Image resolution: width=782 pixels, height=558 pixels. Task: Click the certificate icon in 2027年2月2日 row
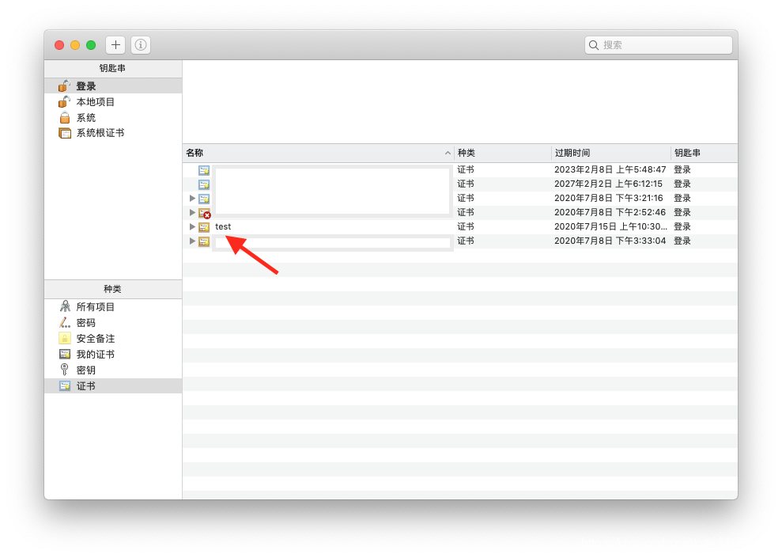pyautogui.click(x=204, y=184)
